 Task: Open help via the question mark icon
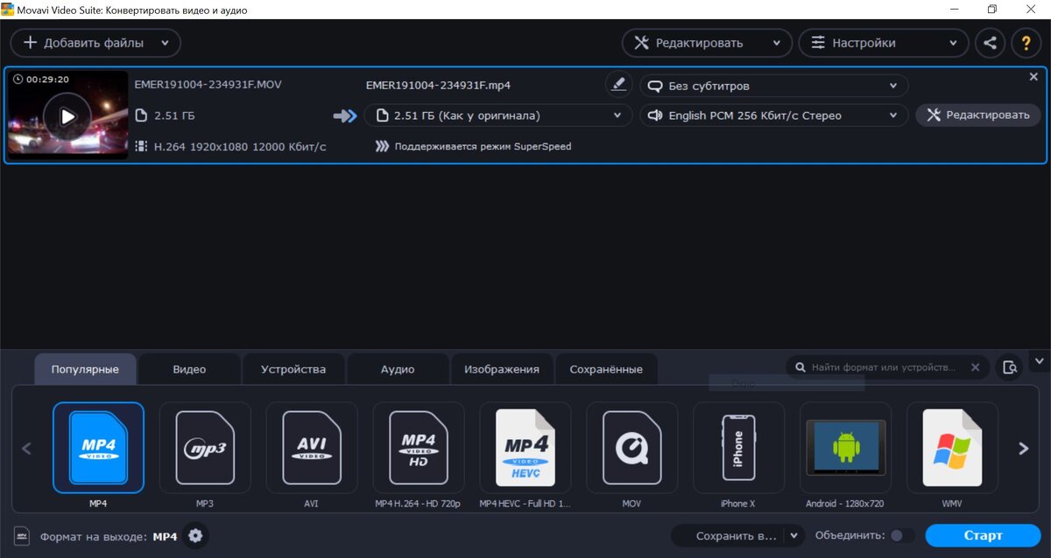(1026, 43)
